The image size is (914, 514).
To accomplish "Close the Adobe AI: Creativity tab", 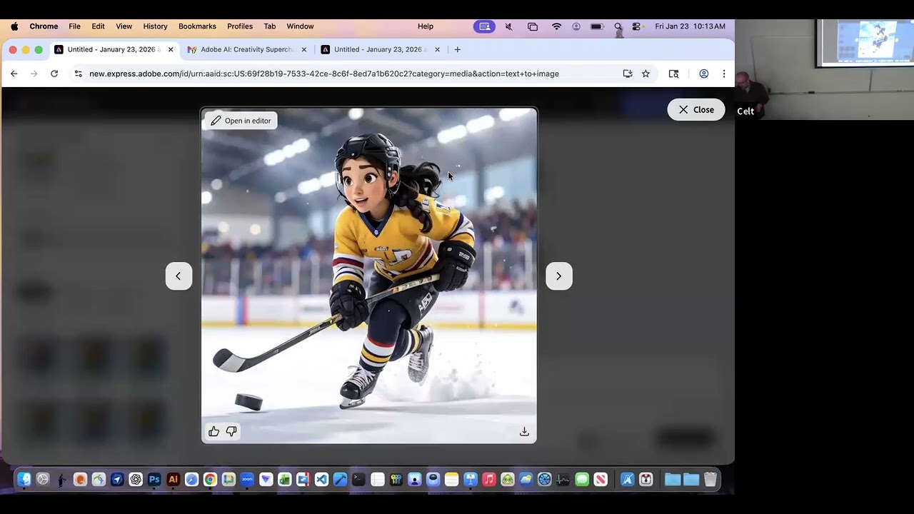I will pos(304,49).
